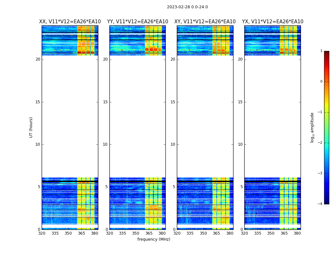
Task: Click the colorbar tick label 0
Action: pyautogui.click(x=321, y=82)
